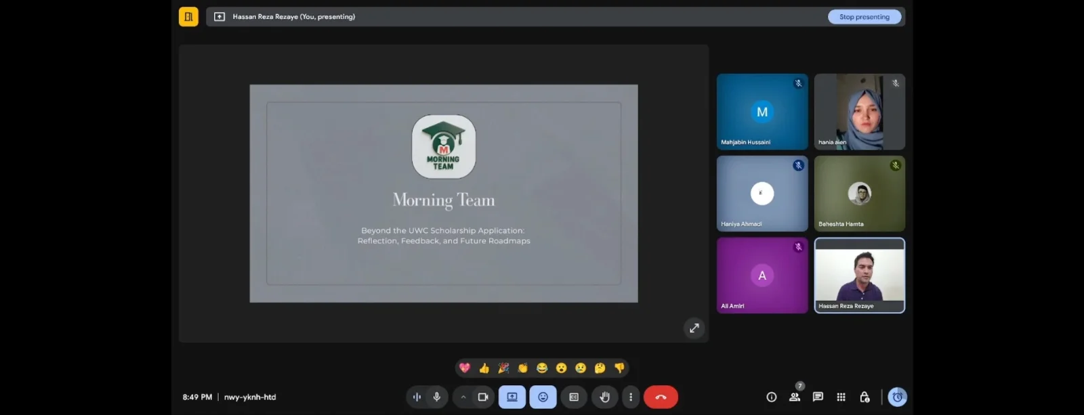Open the emoji reactions button

click(x=543, y=397)
